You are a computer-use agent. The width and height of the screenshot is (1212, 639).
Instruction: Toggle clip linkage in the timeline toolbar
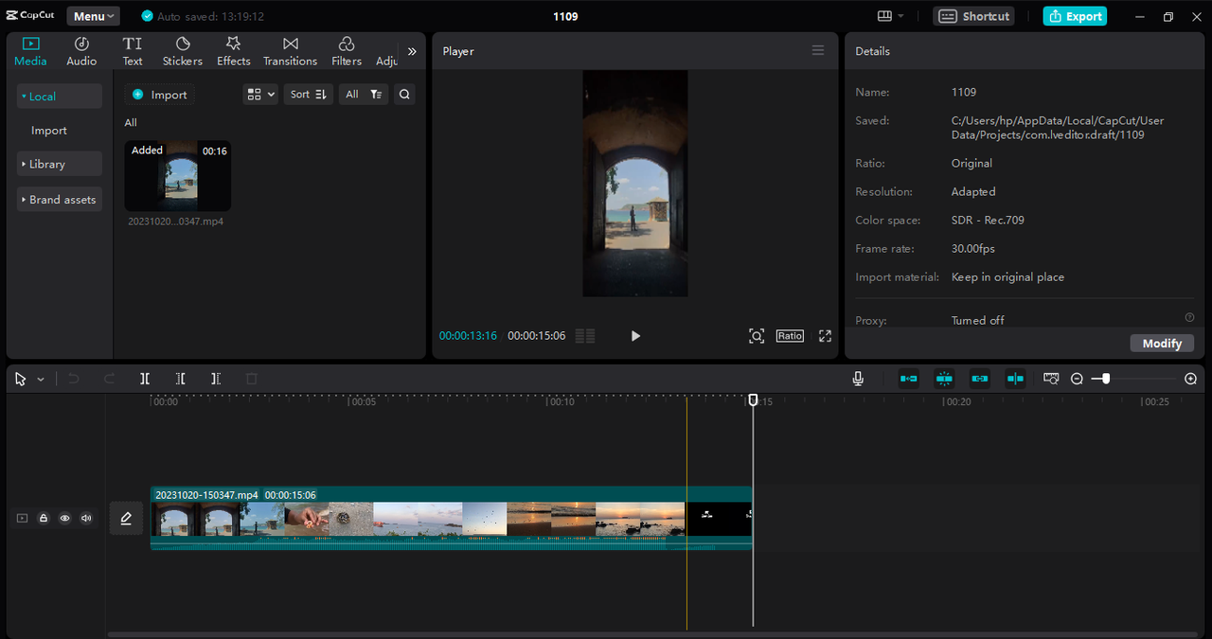980,379
